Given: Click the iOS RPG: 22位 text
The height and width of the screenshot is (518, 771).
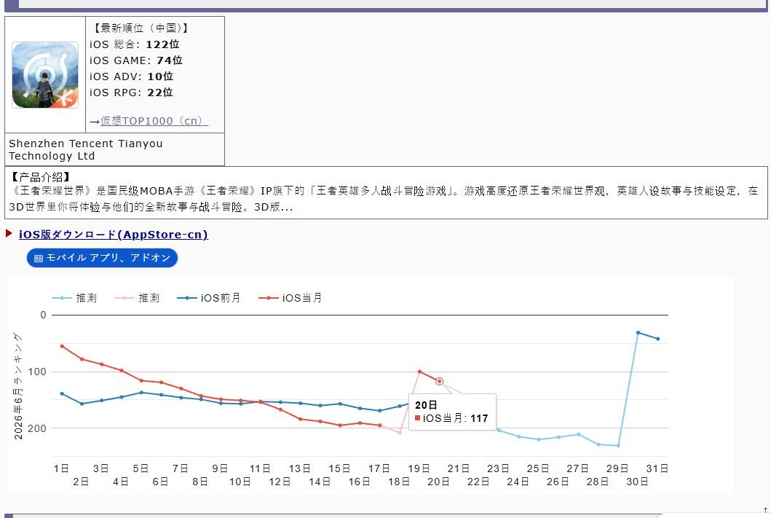Looking at the screenshot, I should click(131, 93).
